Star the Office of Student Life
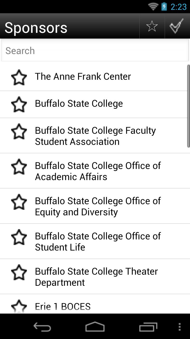Screen dimensions: 190x339 pyautogui.click(x=19, y=237)
